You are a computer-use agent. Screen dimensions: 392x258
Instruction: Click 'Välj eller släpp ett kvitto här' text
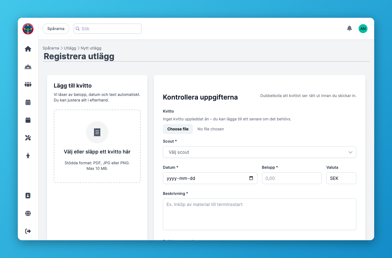click(x=97, y=152)
